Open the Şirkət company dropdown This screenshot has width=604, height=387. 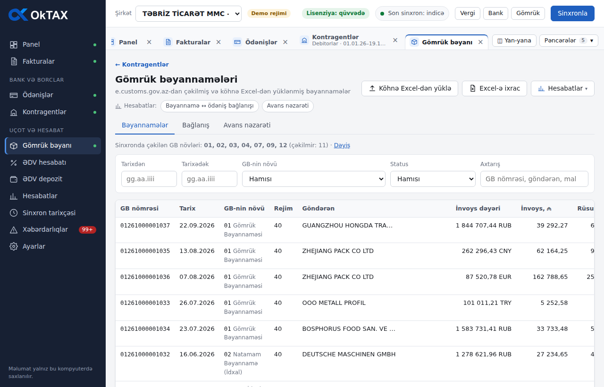point(188,14)
